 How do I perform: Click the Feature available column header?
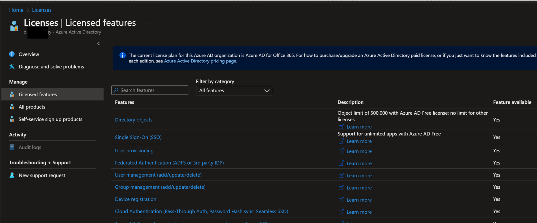coord(512,102)
